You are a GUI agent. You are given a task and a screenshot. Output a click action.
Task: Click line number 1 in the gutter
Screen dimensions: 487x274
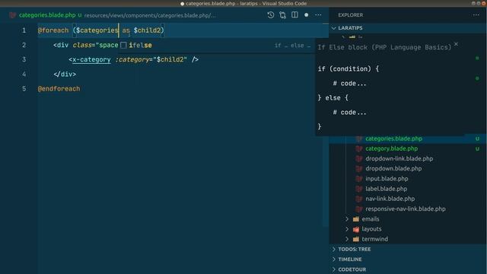[x=24, y=30]
